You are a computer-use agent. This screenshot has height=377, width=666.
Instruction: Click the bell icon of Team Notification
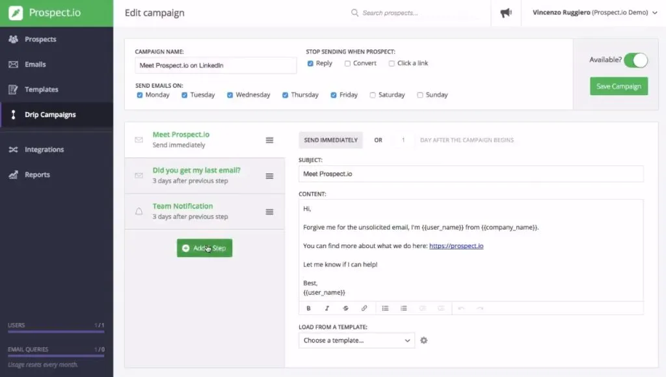tap(139, 211)
